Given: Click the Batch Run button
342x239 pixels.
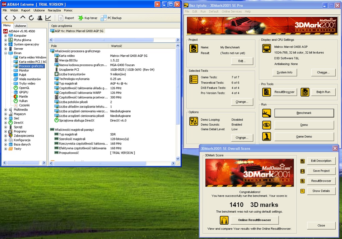Looking at the screenshot, I should pos(323,92).
